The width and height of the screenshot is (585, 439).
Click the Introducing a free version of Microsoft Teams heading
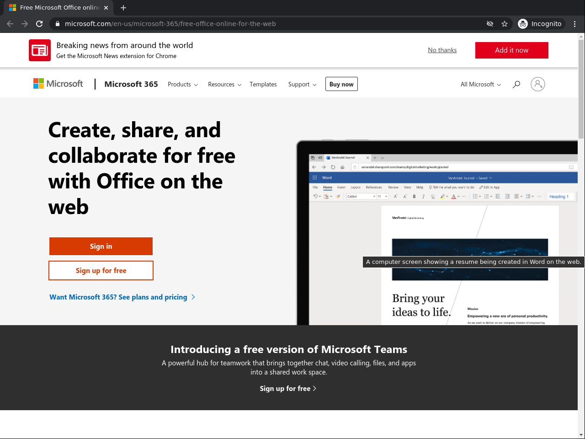[289, 349]
